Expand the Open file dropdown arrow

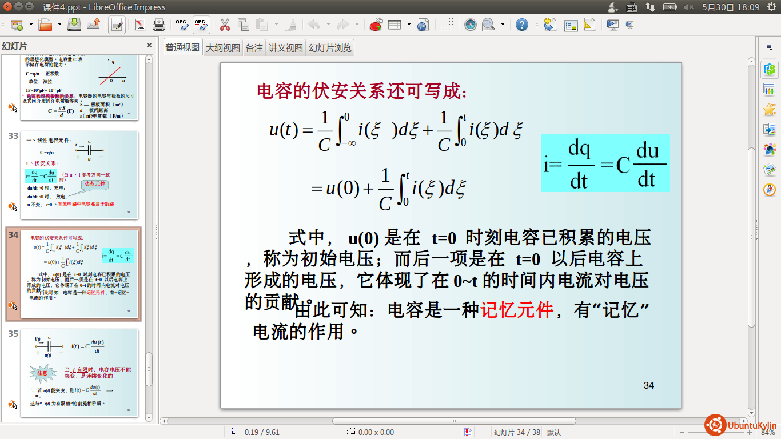coord(58,25)
